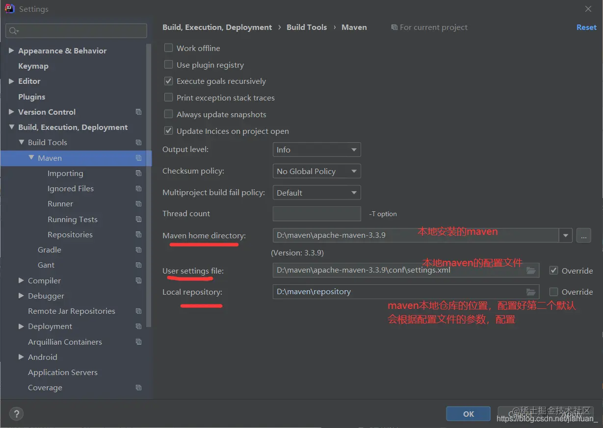Click the Thread count input field
The height and width of the screenshot is (428, 603).
[316, 214]
